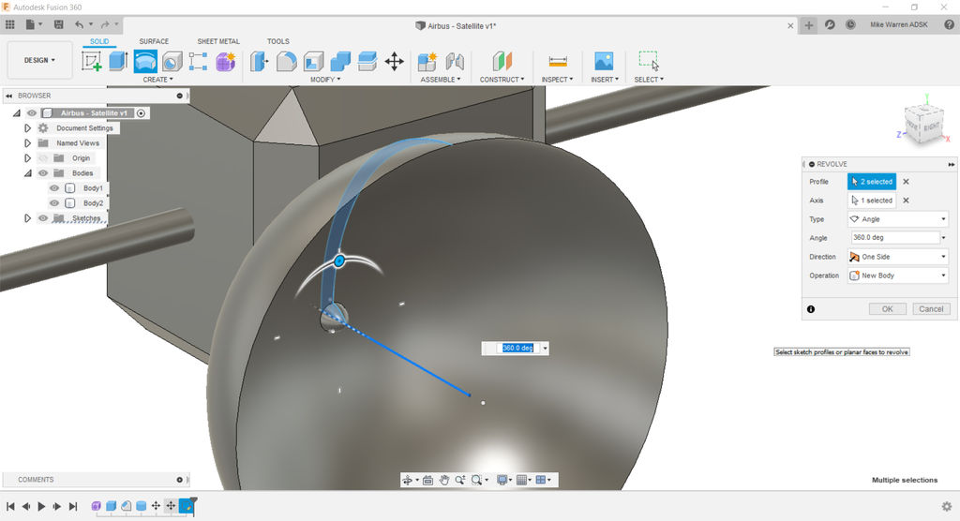Screen dimensions: 960x521
Task: Select the Insert Decal image tool
Action: (604, 61)
